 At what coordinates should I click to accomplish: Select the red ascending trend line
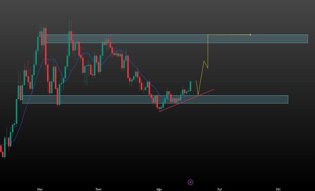click(x=186, y=100)
